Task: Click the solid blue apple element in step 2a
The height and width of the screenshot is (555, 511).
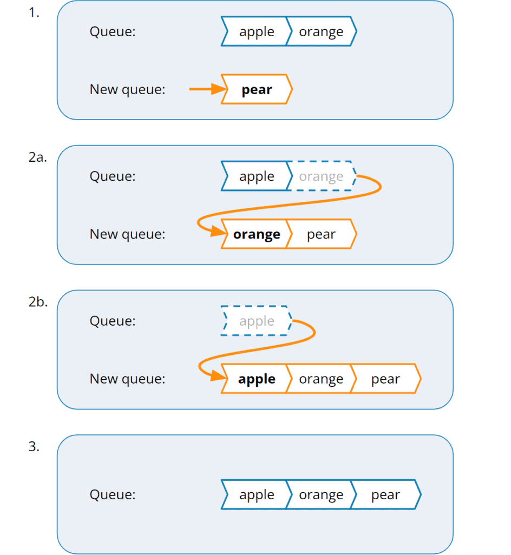Action: click(257, 176)
